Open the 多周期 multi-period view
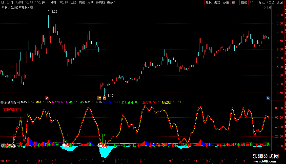The height and width of the screenshot is (164, 286). (x=100, y=2)
